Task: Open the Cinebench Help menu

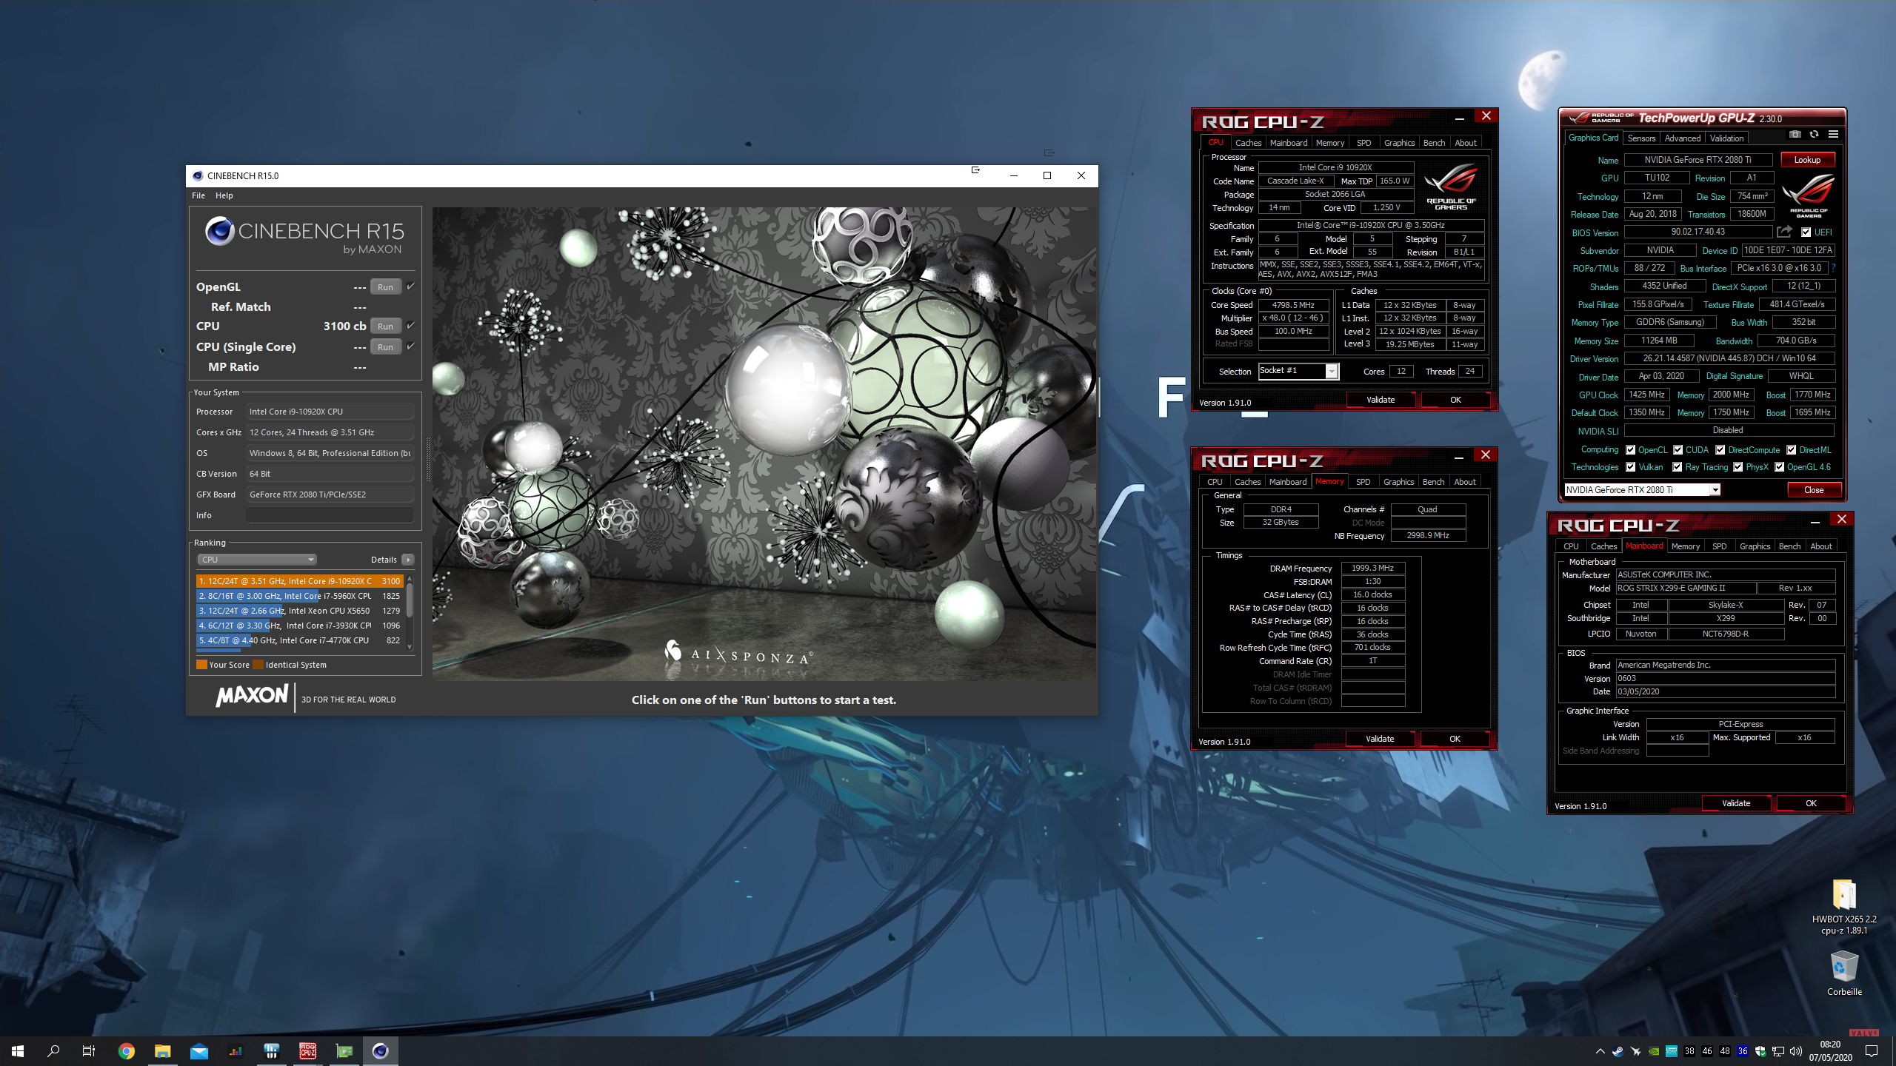Action: 224,195
